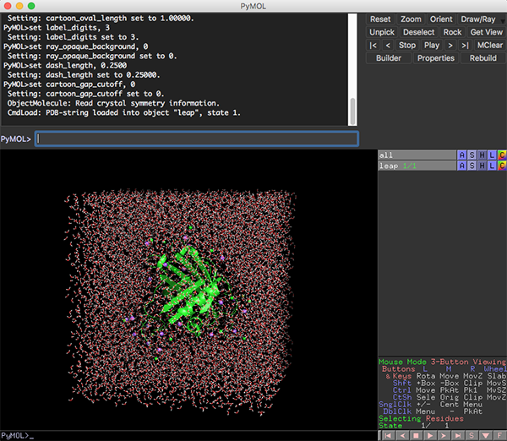Open the Label menu for leap
507x441 pixels.
pos(493,166)
